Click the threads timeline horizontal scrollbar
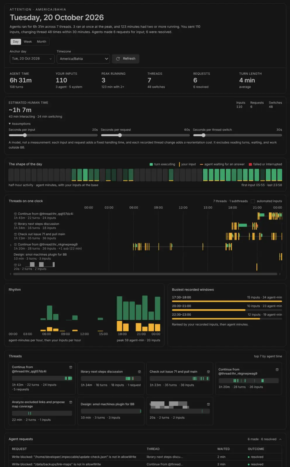This screenshot has width=290, height=467. click(145, 274)
